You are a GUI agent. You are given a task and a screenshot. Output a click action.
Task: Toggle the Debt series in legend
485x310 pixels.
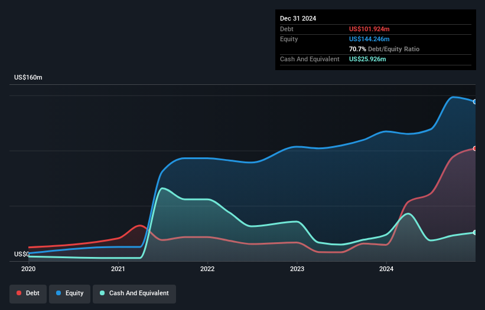[x=28, y=293]
